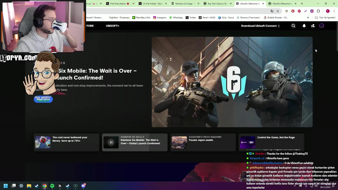Show hidden system tray icons
The width and height of the screenshot is (338, 190).
click(x=295, y=186)
